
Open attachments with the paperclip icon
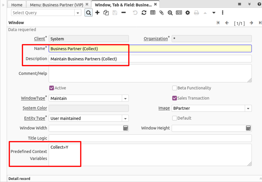tap(161, 13)
